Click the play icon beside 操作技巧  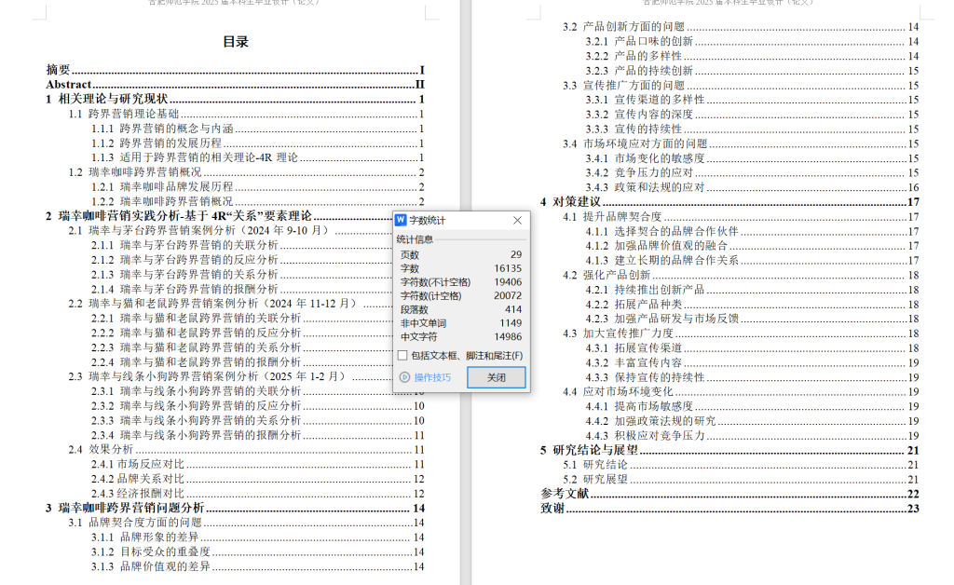click(x=404, y=377)
